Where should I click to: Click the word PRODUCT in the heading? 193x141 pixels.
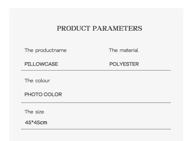tap(73, 28)
